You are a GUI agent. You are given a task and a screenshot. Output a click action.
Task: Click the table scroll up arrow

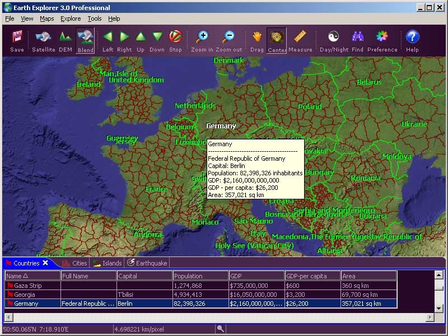[x=439, y=275]
